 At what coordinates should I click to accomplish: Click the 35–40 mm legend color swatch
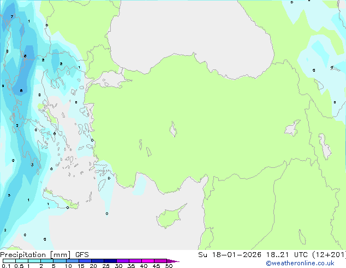(135, 261)
